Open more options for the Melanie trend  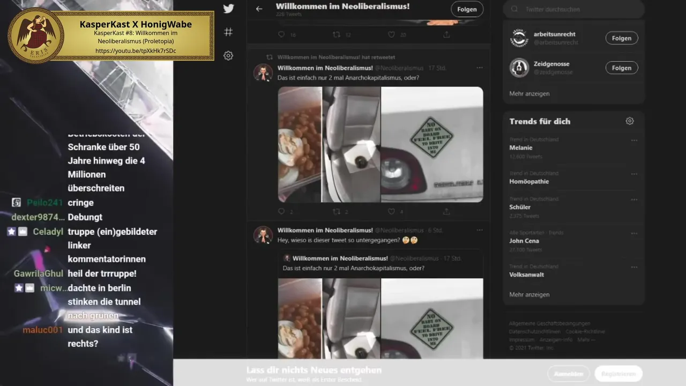pos(634,140)
